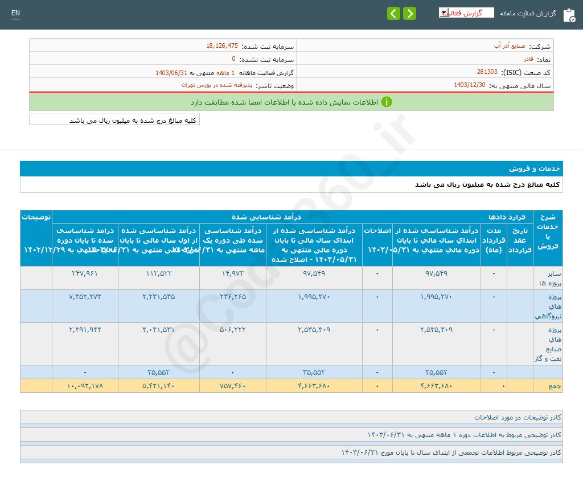583x486 pixels.
Task: Switch language using the EN link
Action: 15,14
